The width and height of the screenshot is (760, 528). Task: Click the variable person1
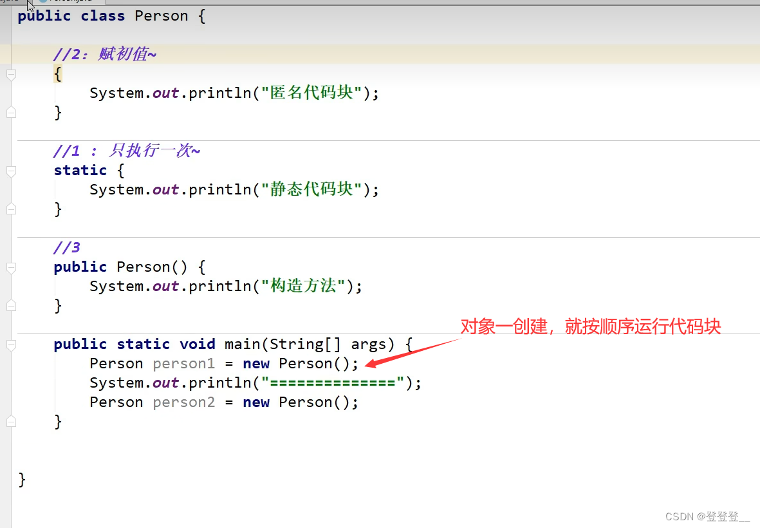183,364
